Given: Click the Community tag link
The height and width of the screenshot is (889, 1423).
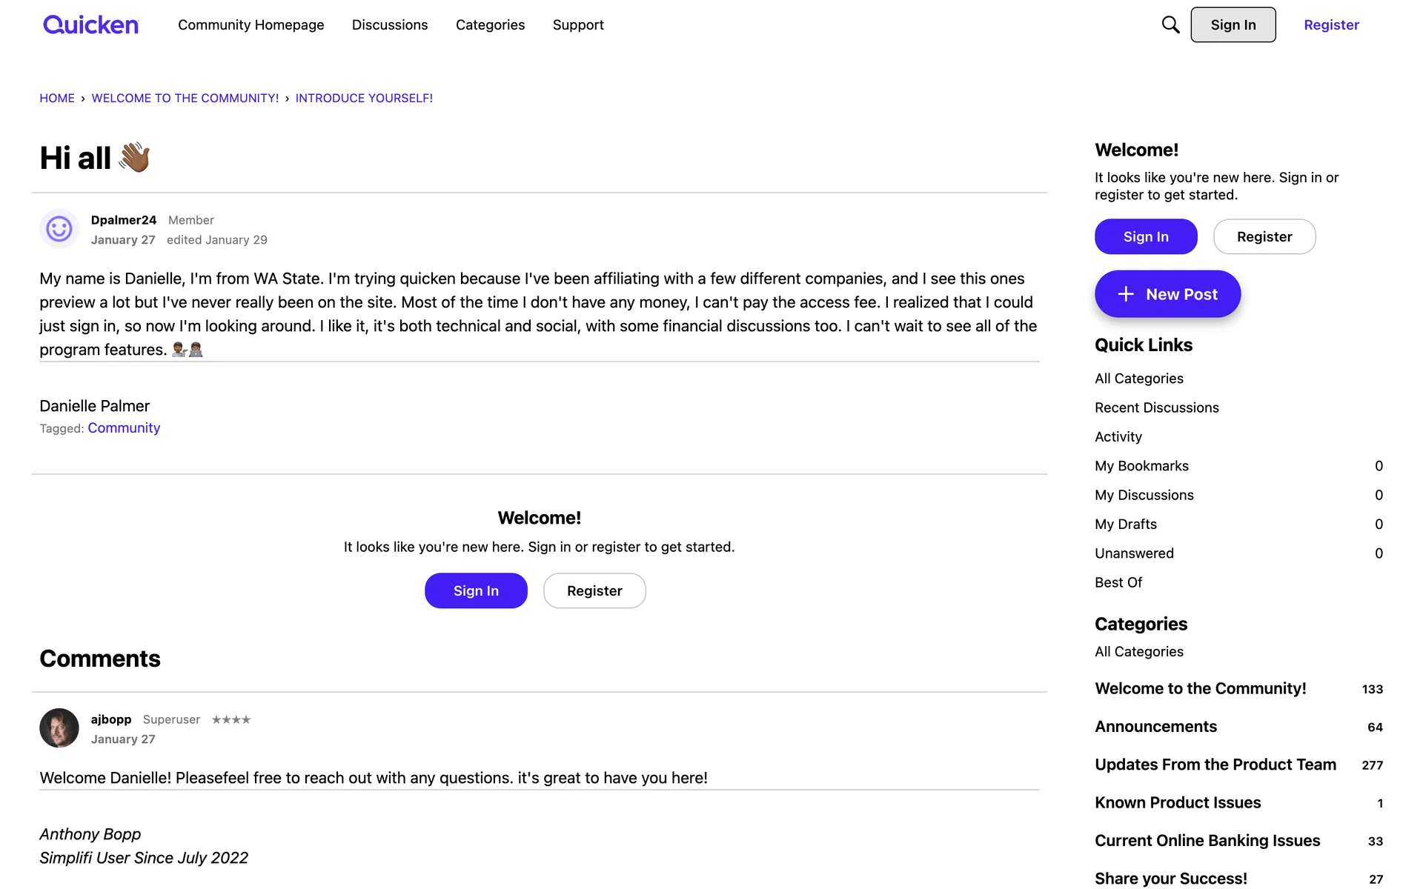Looking at the screenshot, I should coord(124,428).
